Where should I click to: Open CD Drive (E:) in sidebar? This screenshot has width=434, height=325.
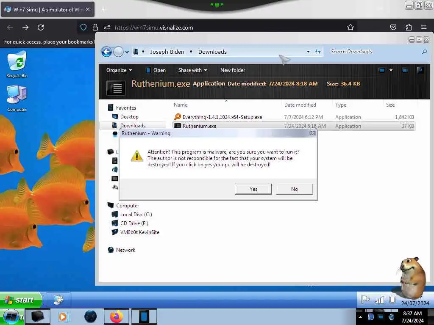[x=134, y=223]
